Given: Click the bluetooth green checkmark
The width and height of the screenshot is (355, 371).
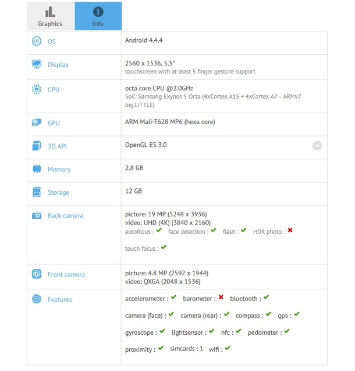Looking at the screenshot, I should coord(267,297).
